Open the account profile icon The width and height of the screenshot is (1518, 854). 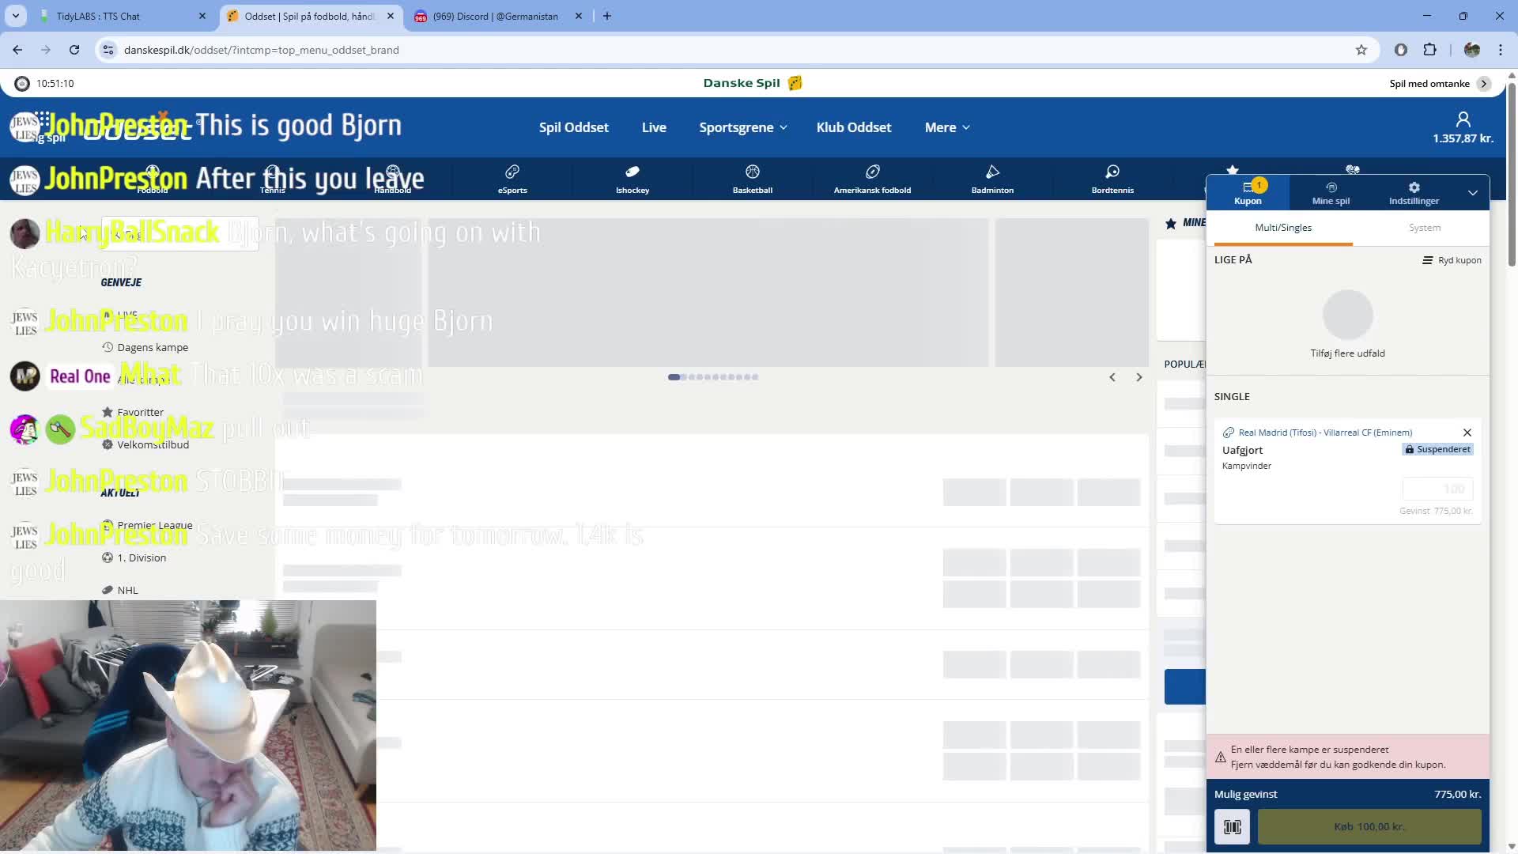(1463, 119)
